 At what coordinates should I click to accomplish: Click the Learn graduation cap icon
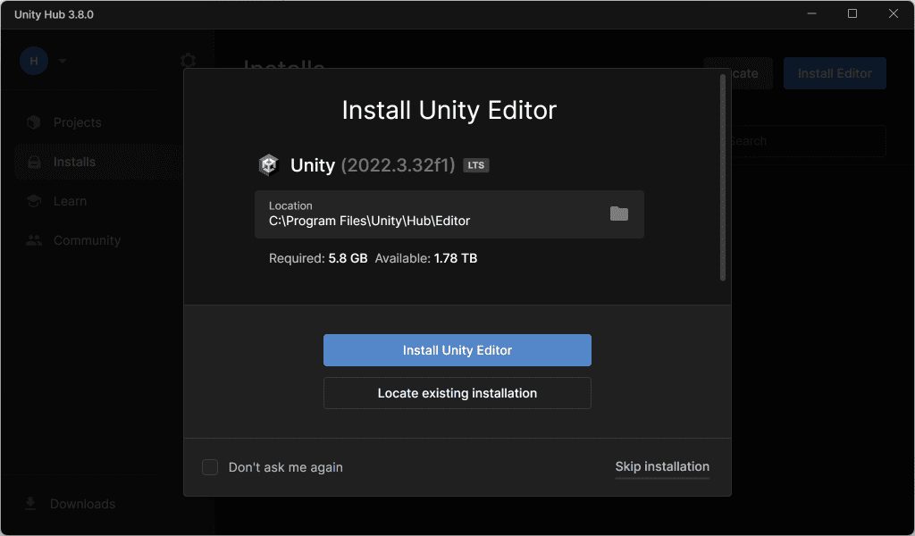pos(34,201)
